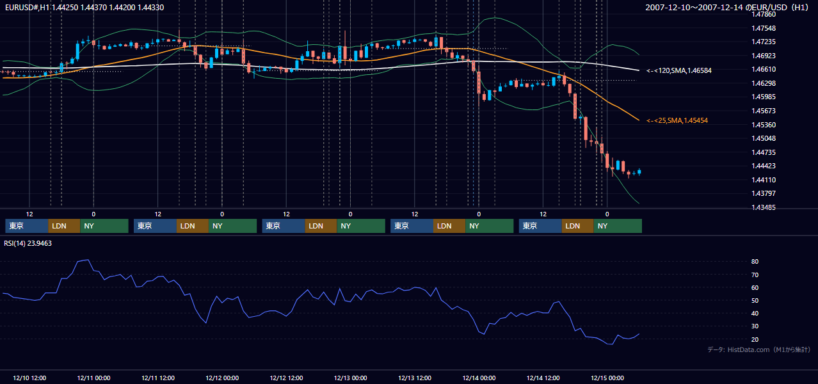
Task: Click price axis value 1.47860
Action: pyautogui.click(x=764, y=14)
